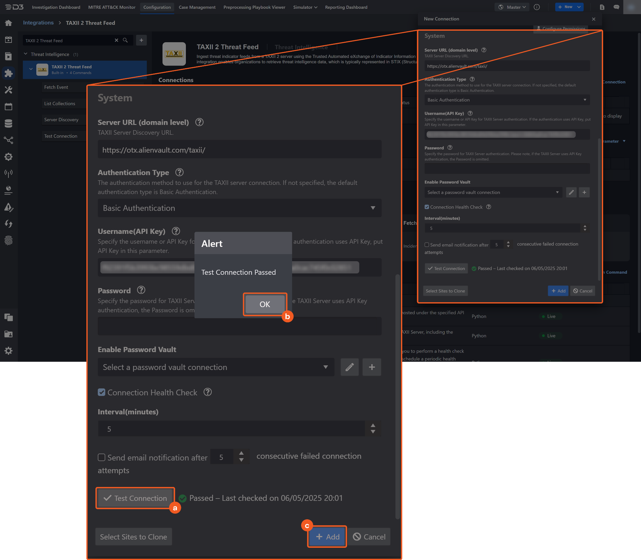
Task: Click the wrench and screwdriver utilities icon
Action: (8, 90)
